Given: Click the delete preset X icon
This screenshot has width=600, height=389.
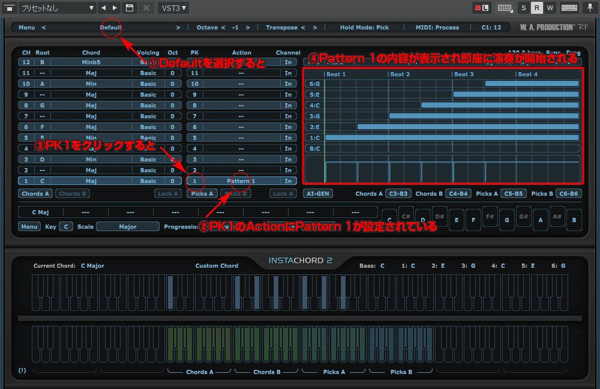Looking at the screenshot, I should pos(146,8).
